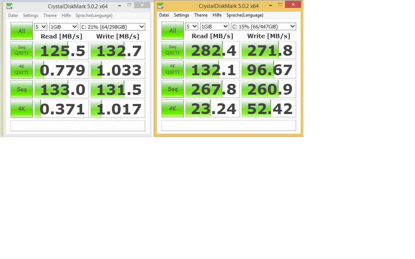This screenshot has width=415, height=259.
Task: Open Datei menu in right window
Action: point(164,15)
